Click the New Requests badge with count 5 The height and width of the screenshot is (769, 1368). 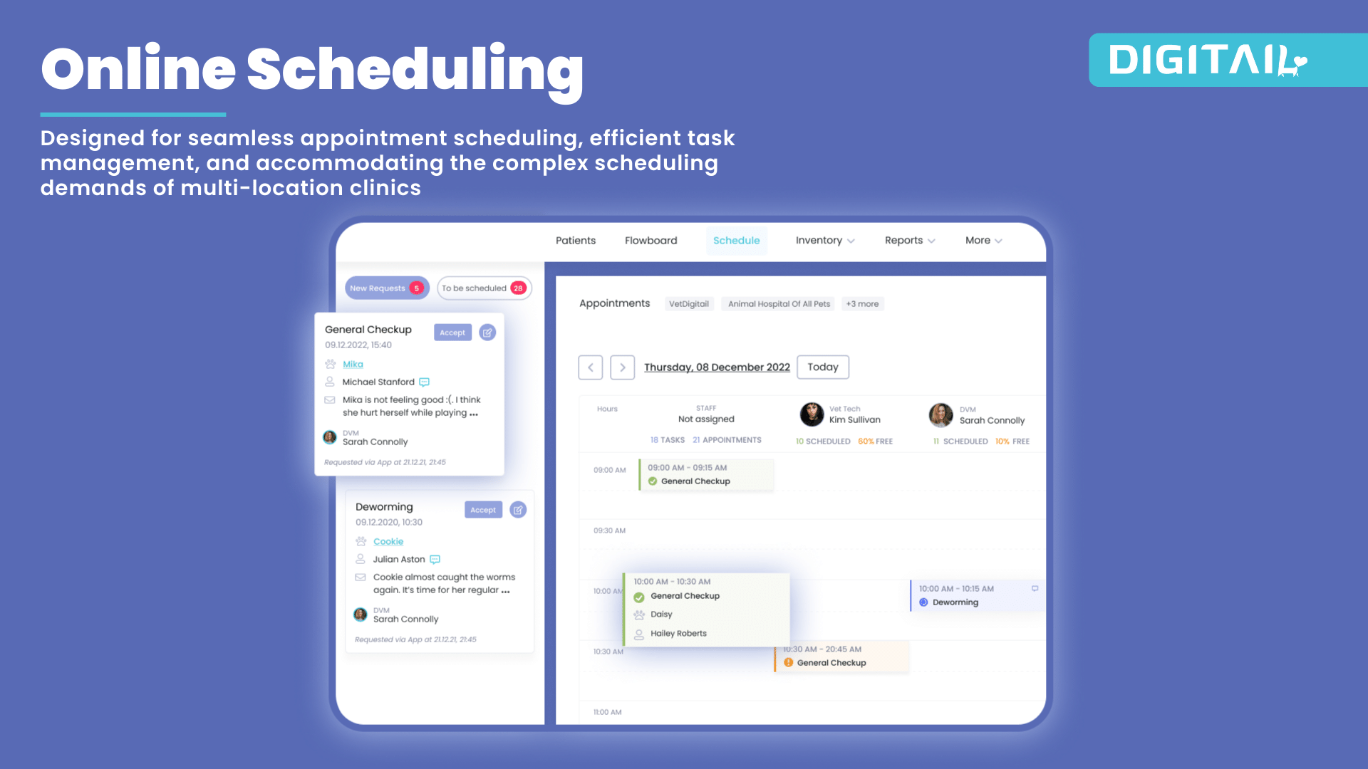(385, 288)
